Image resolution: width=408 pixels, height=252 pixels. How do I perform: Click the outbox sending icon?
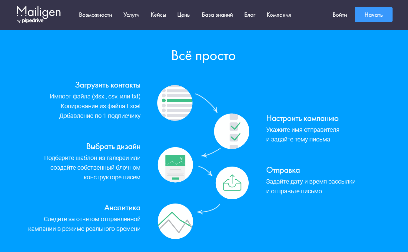(x=232, y=183)
